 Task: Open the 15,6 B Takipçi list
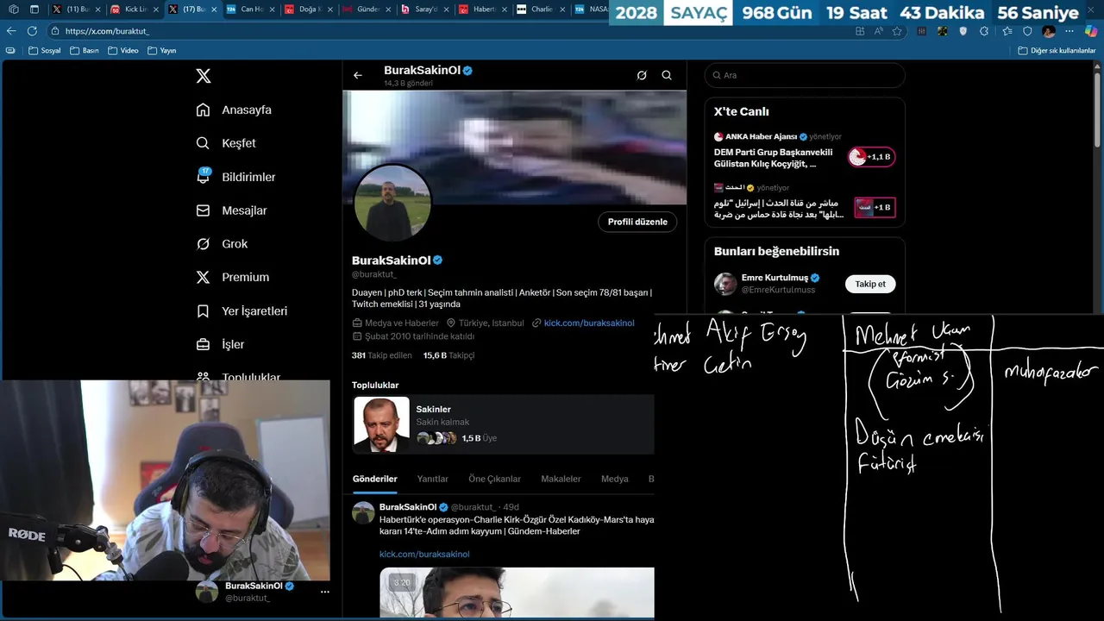tap(448, 355)
